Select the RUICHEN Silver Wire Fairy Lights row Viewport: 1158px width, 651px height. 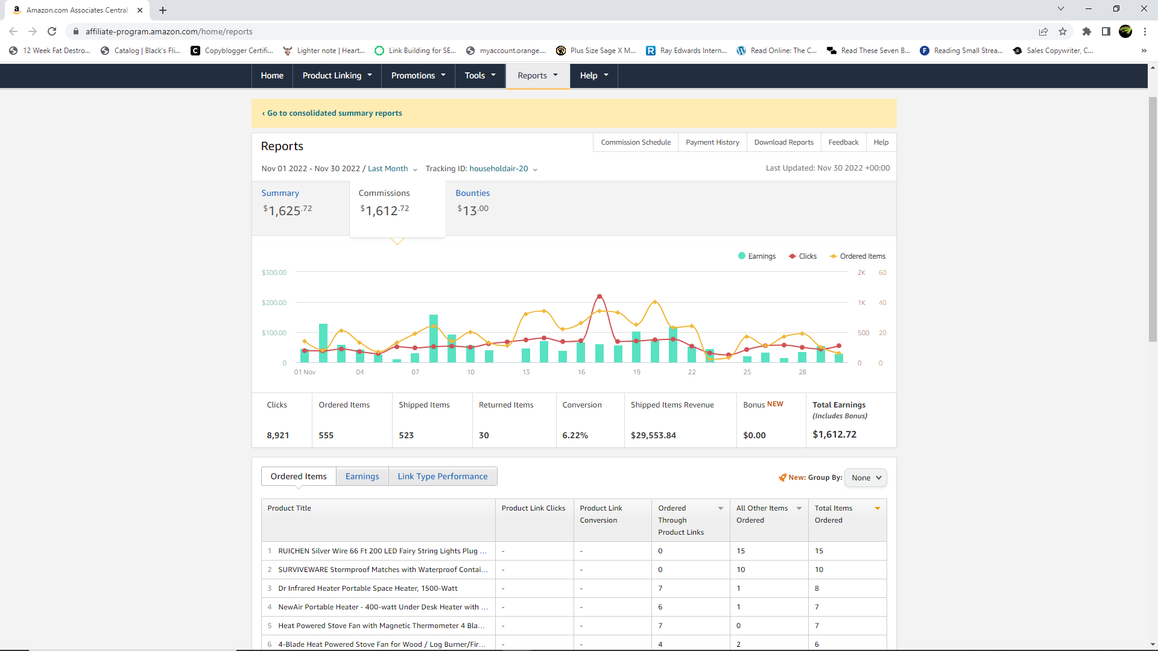(574, 551)
